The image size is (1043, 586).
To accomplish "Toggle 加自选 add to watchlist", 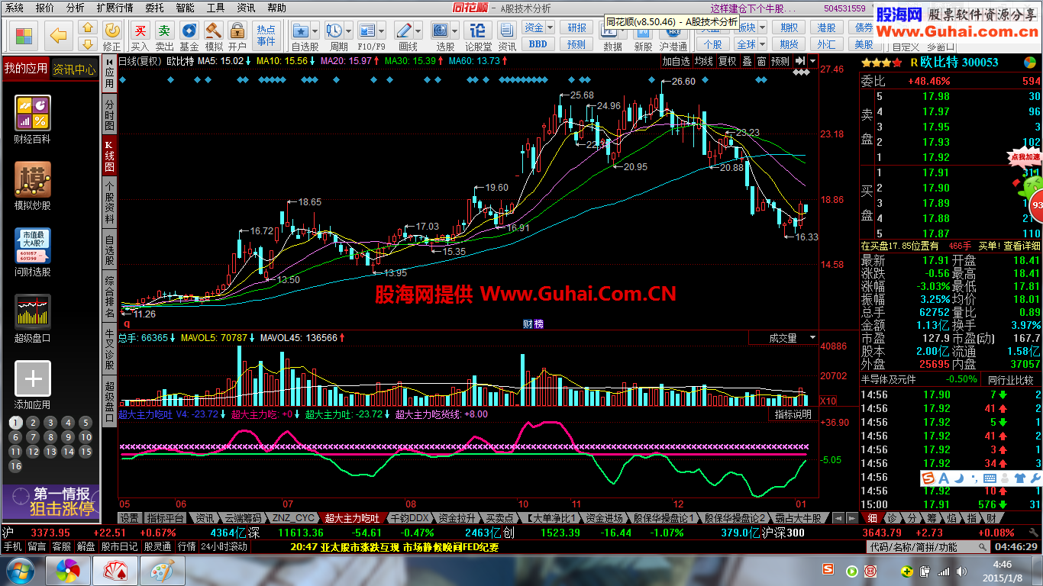I will [x=676, y=61].
